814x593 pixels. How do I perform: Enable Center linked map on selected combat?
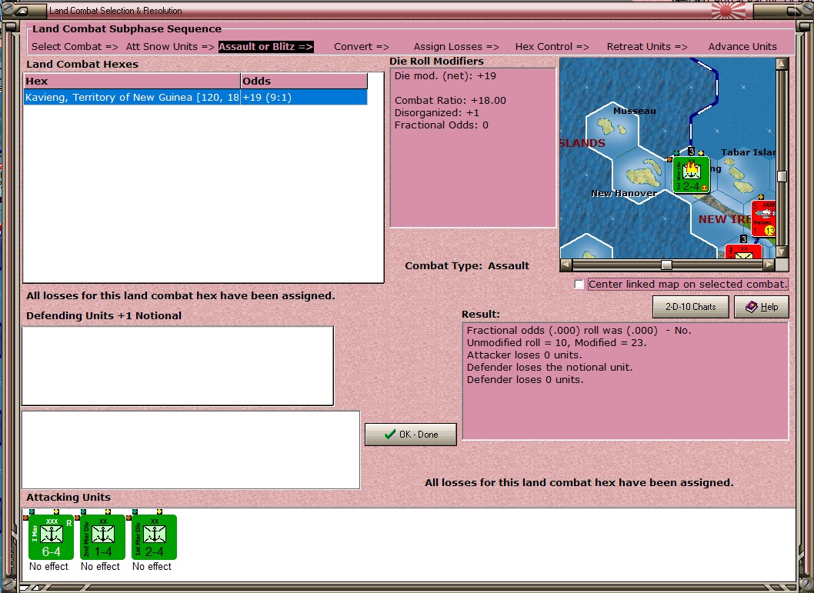(579, 285)
